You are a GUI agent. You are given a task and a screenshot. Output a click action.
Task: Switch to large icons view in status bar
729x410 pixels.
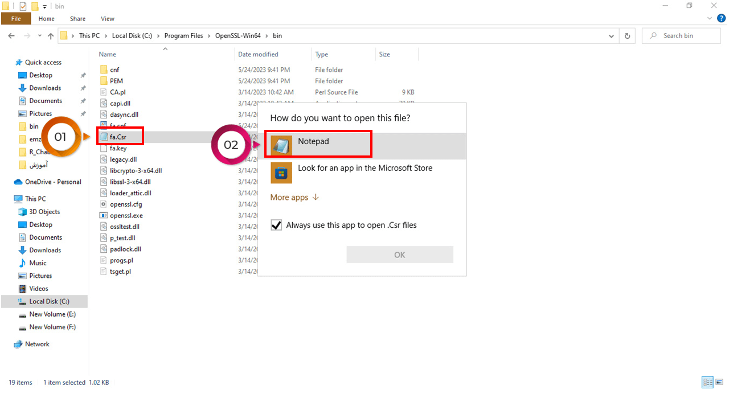click(719, 382)
